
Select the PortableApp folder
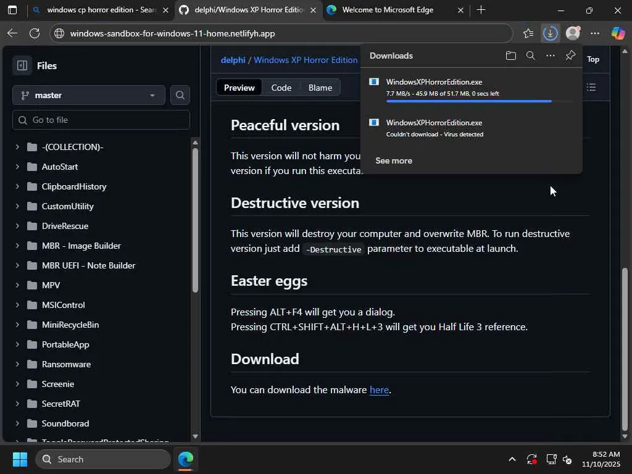tap(65, 344)
